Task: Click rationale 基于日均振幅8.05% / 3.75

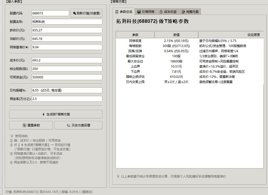Action: coord(218,41)
